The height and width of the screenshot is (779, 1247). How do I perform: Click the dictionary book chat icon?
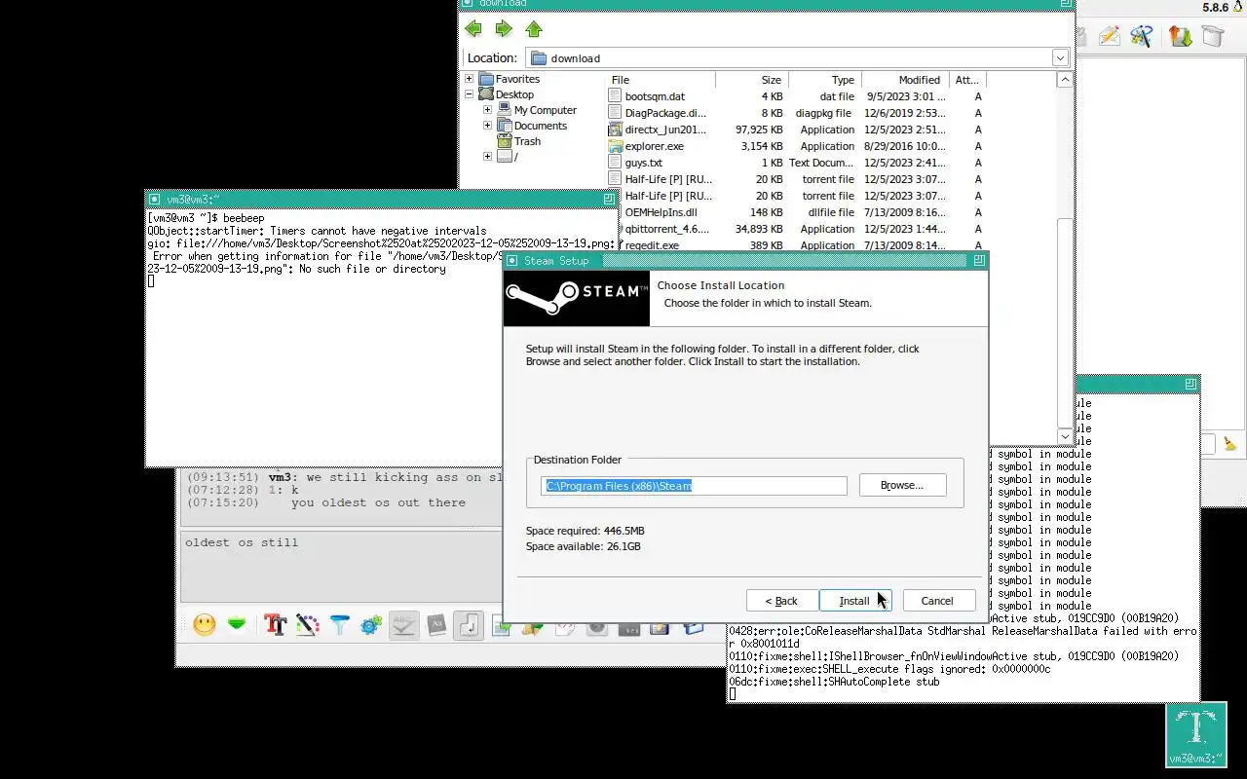(x=436, y=625)
